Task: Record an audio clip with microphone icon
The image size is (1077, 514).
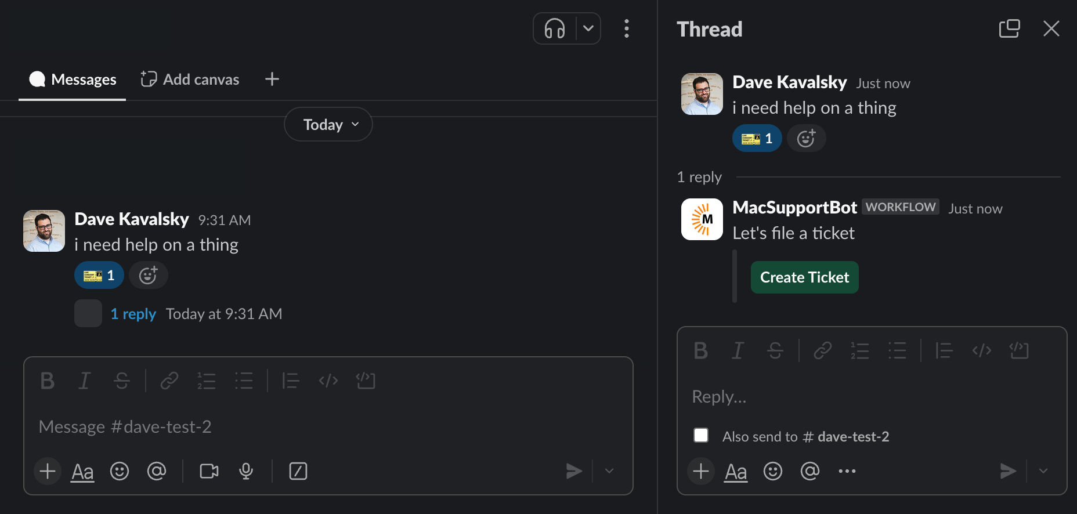Action: [246, 471]
